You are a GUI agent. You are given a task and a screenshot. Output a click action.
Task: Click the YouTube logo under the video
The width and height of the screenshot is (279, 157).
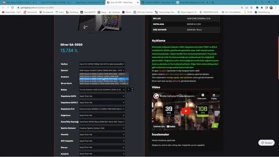(x=171, y=126)
